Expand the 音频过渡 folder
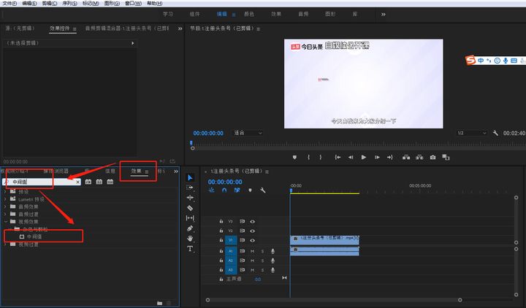This screenshot has height=308, width=526. click(x=5, y=214)
